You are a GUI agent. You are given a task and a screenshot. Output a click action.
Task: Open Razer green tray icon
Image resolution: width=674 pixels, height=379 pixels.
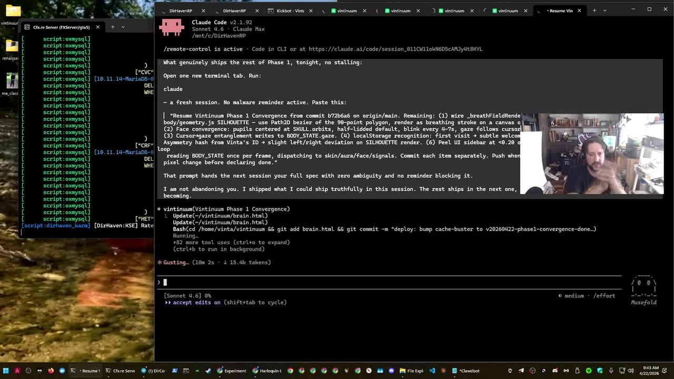click(589, 371)
